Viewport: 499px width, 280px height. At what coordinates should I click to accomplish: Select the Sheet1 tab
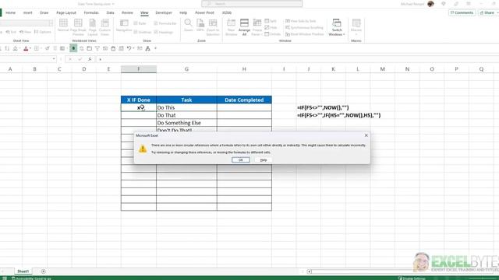pyautogui.click(x=23, y=271)
